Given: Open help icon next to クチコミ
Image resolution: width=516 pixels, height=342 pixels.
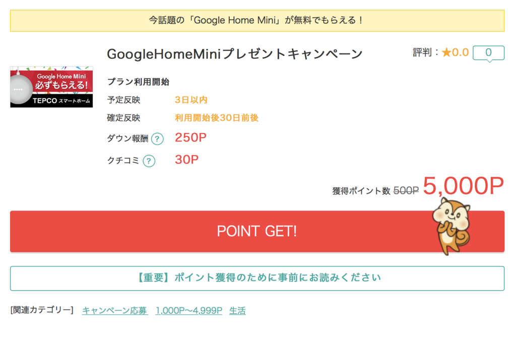Looking at the screenshot, I should pos(149,161).
